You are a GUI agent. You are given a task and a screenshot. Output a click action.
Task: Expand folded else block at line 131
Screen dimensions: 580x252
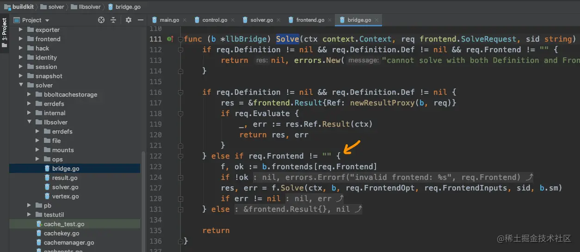(180, 209)
